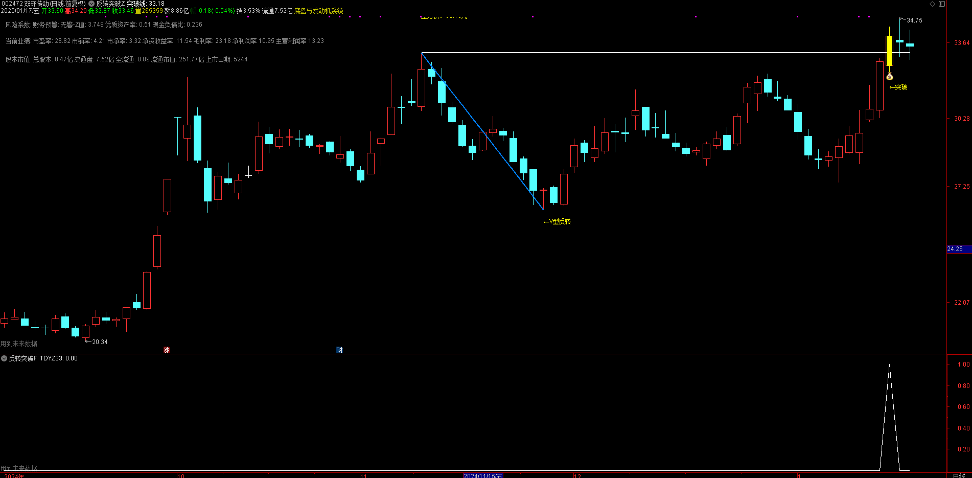972x478 pixels.
Task: Click the 2025/01/17/五 date in header
Action: (x=20, y=11)
